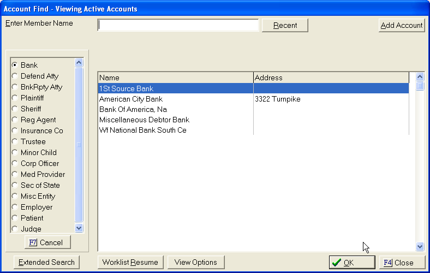Click the Add Account button
The width and height of the screenshot is (430, 273).
click(402, 25)
